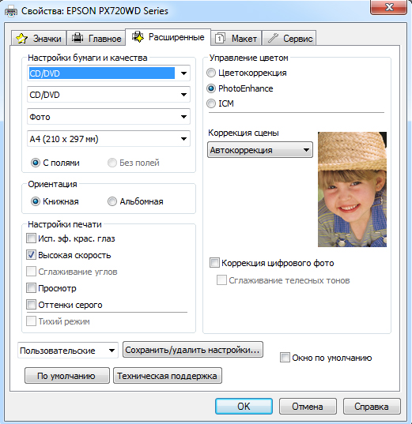
Task: Click the girl preview photo
Action: pos(352,189)
